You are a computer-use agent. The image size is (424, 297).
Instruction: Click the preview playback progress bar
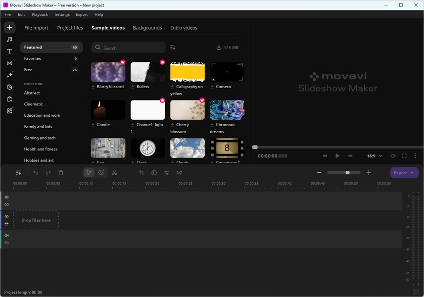pos(338,148)
